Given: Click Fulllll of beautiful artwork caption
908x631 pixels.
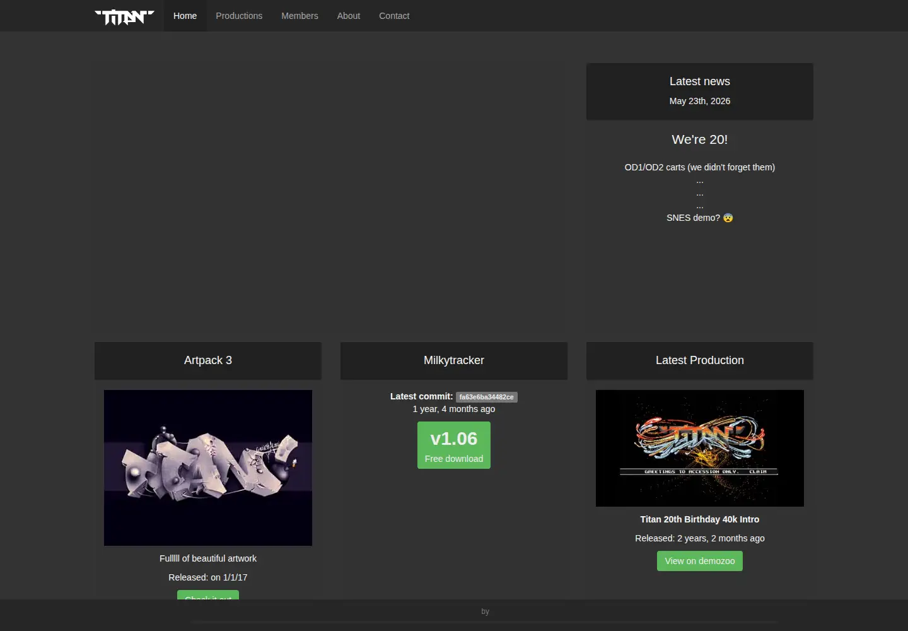Looking at the screenshot, I should click(208, 558).
